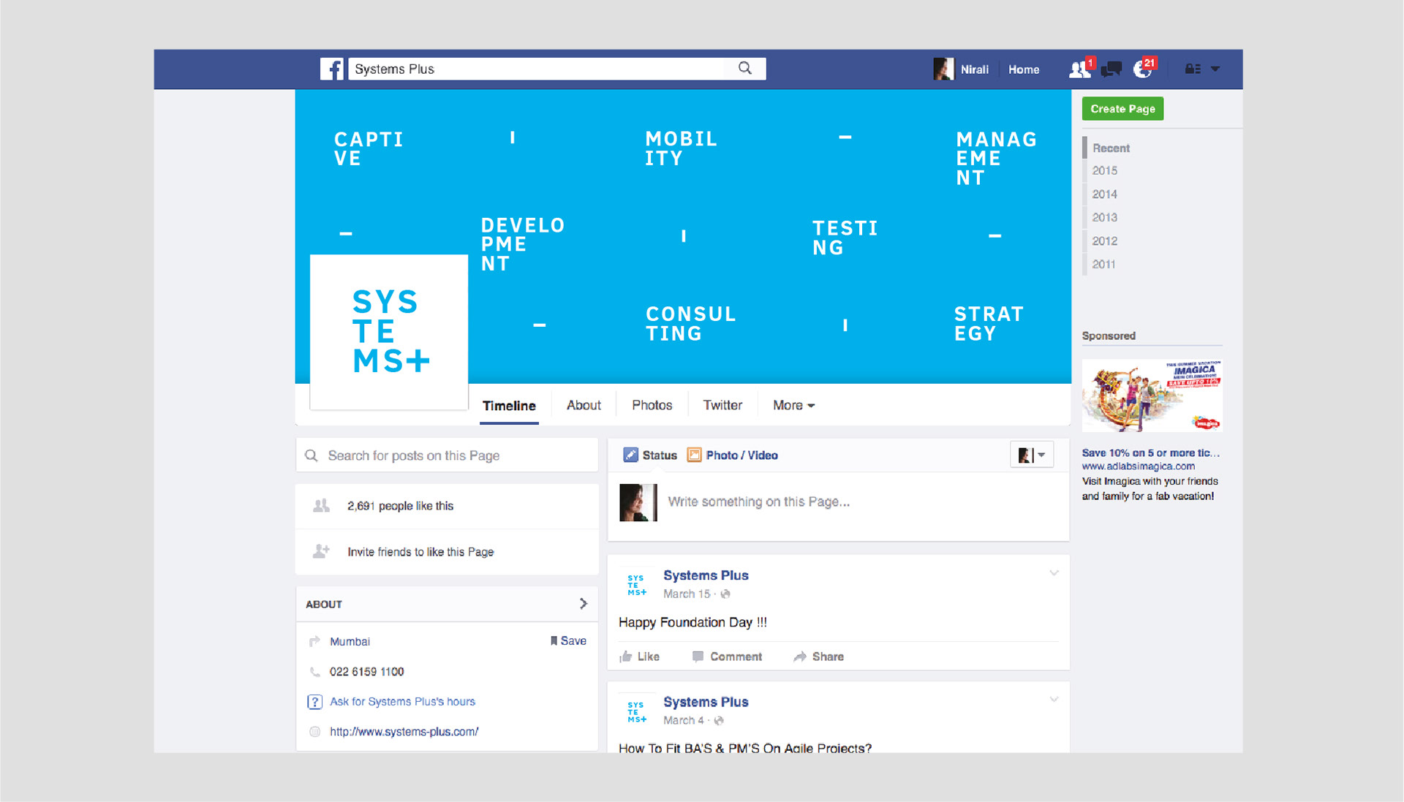
Task: Click Search for posts on this Page field
Action: pos(447,455)
